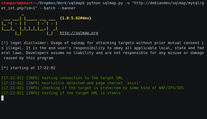The width and height of the screenshot is (207, 119).
Task: Click the version string {1.0.5.62#dev}
Action: click(76, 18)
